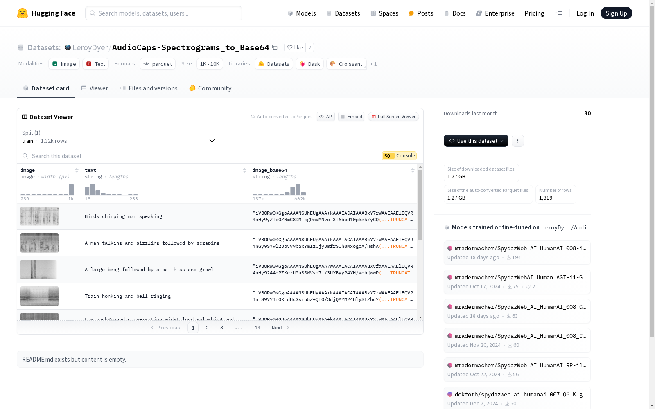Open Docs in top navigation
Viewport: 655px width, 409px height.
tap(455, 13)
